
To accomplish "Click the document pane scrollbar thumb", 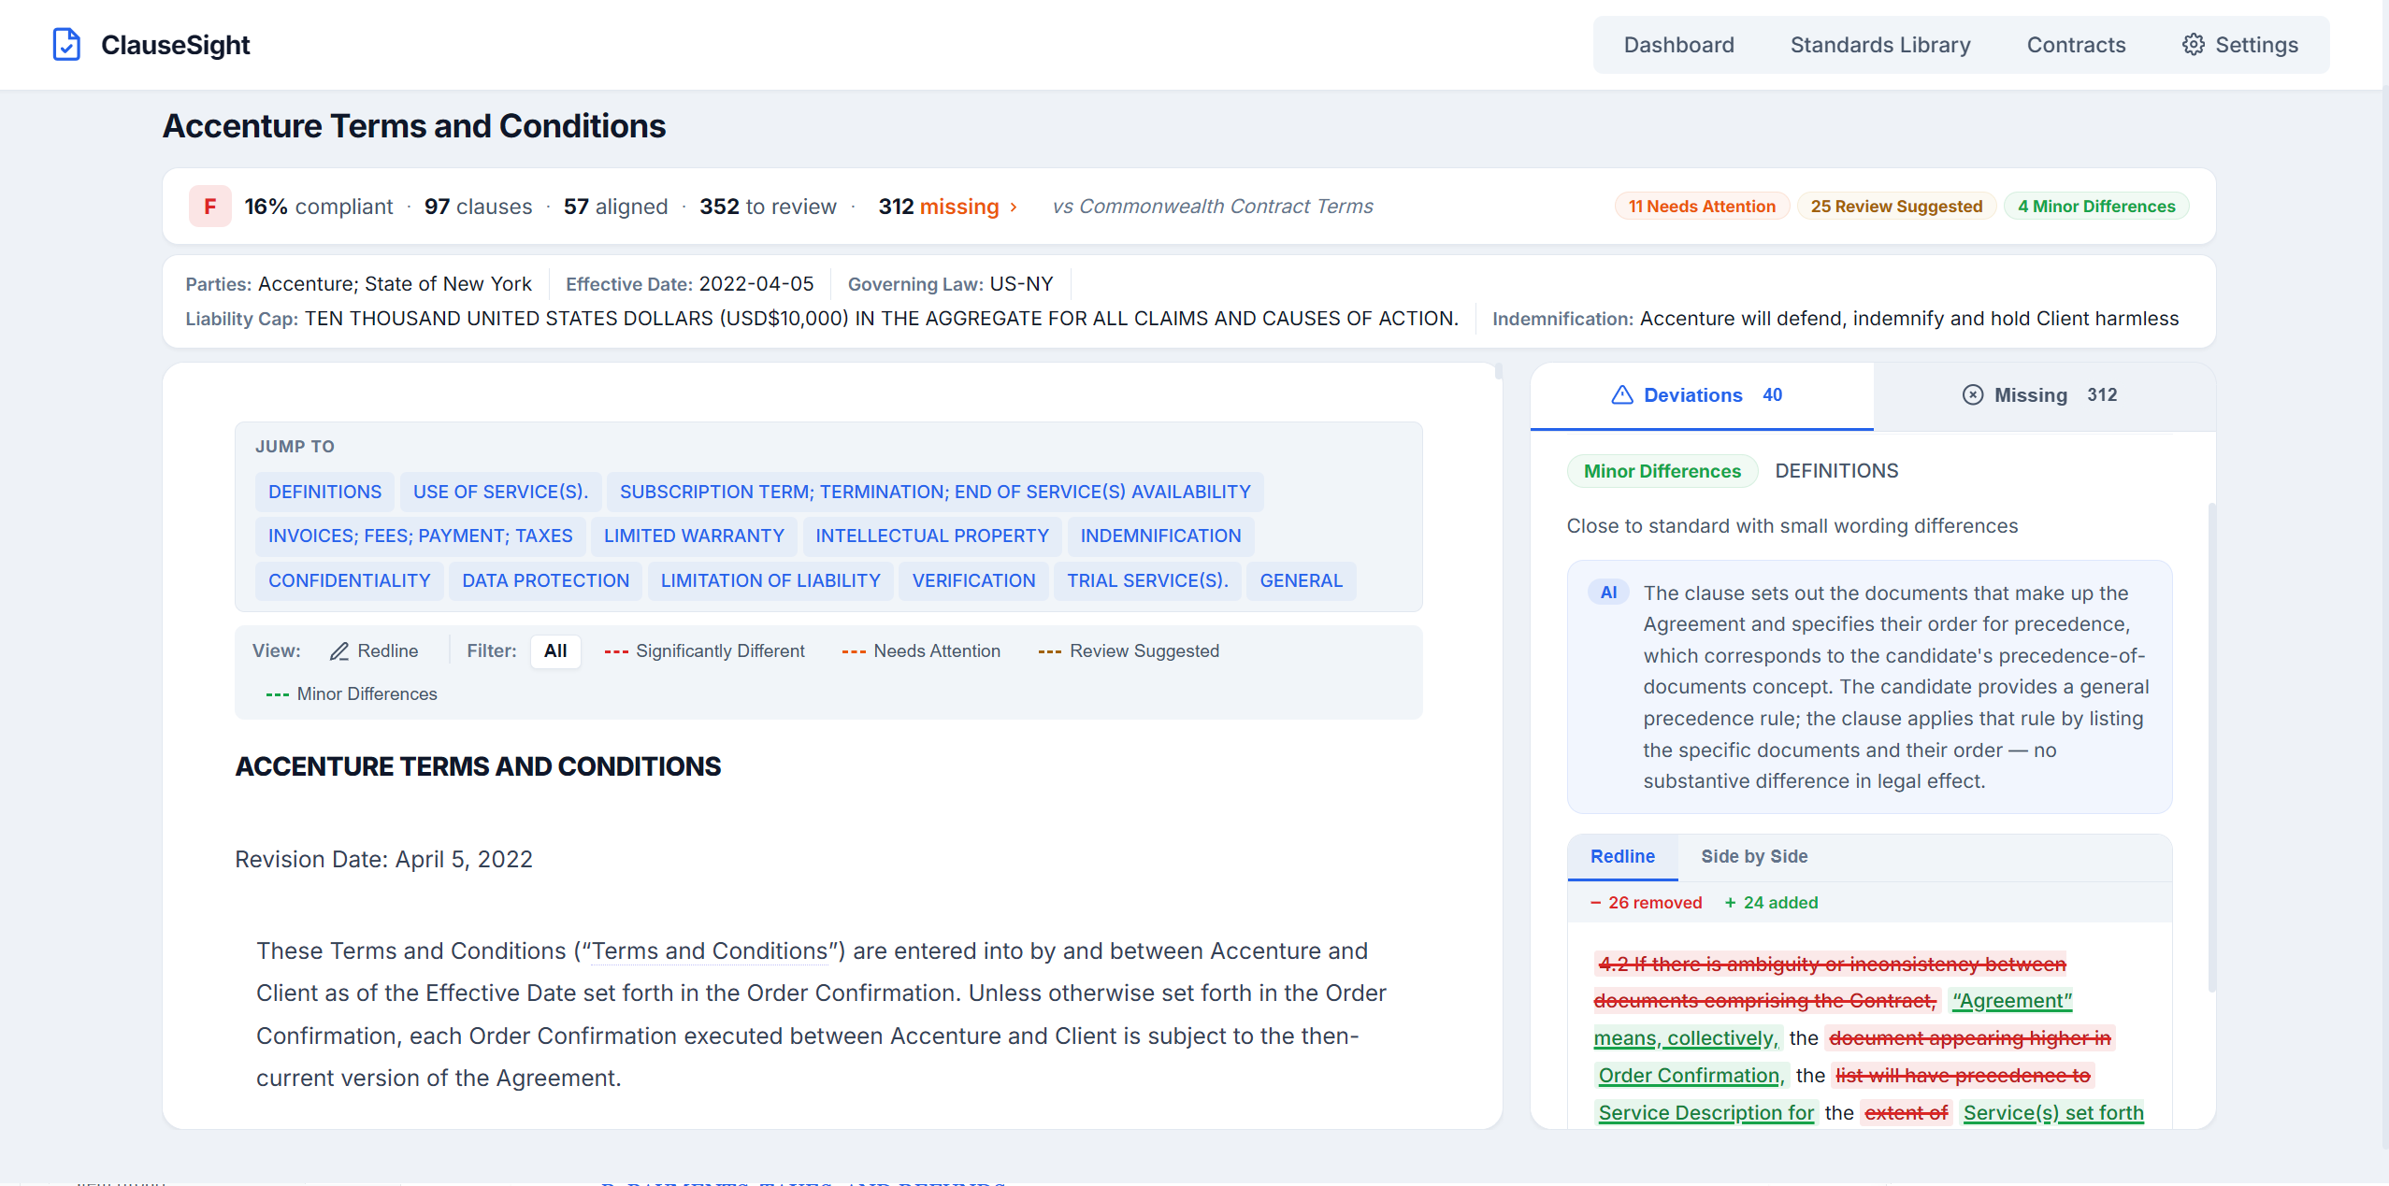I will point(1498,371).
